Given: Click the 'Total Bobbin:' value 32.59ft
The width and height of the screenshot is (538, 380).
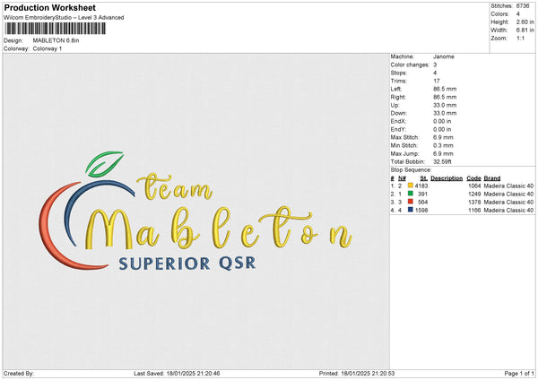Looking at the screenshot, I should pos(442,161).
